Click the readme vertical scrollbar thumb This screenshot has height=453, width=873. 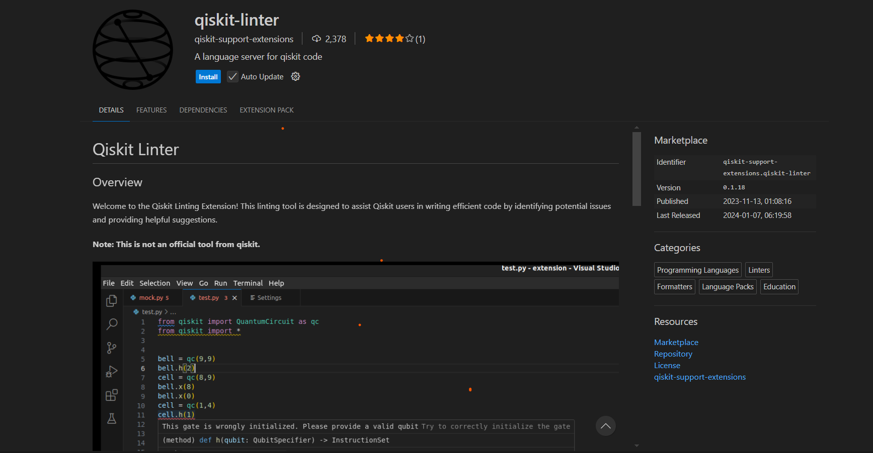[637, 169]
